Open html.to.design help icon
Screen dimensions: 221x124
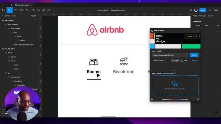[198, 100]
